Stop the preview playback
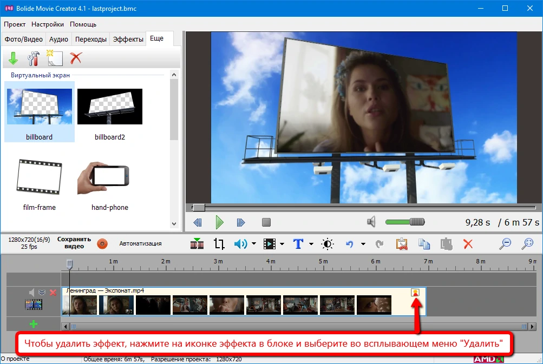 tap(266, 222)
